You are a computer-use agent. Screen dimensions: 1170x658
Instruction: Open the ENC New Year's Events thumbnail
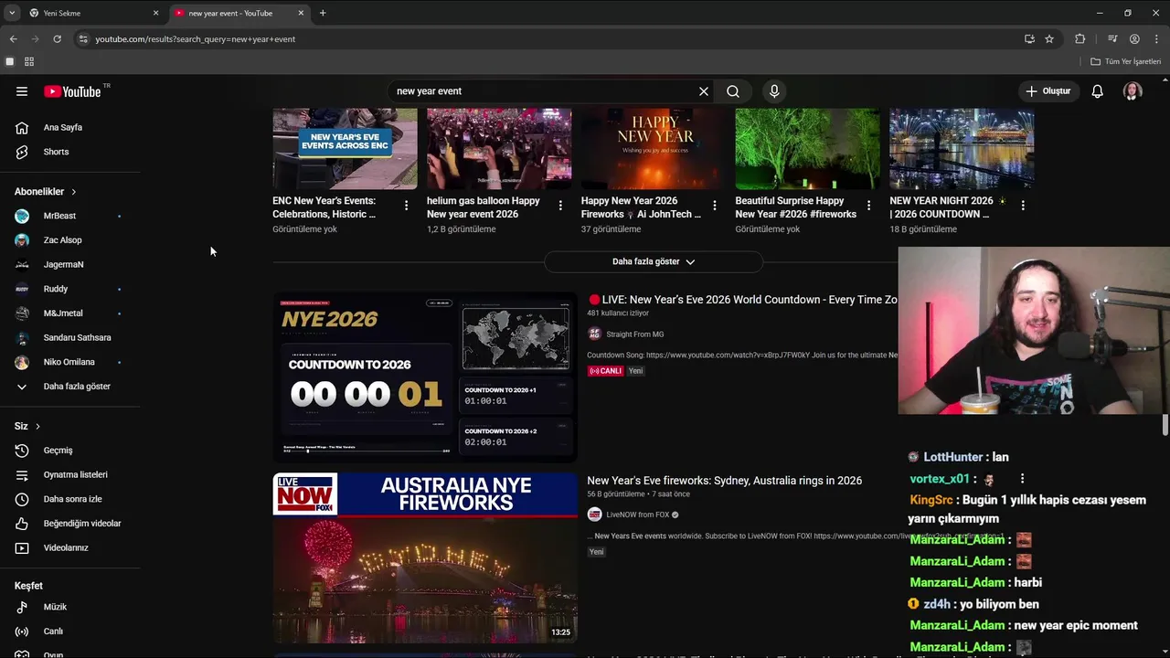tap(345, 149)
